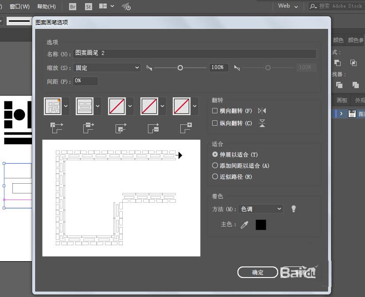Click the outer corner tile diagram icon
The height and width of the screenshot is (297, 365).
pos(56,127)
